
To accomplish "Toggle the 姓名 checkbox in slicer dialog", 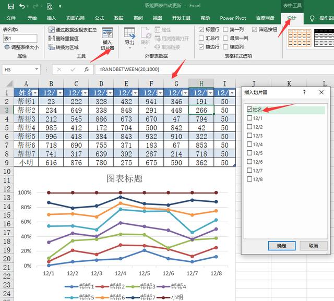I will (249, 110).
